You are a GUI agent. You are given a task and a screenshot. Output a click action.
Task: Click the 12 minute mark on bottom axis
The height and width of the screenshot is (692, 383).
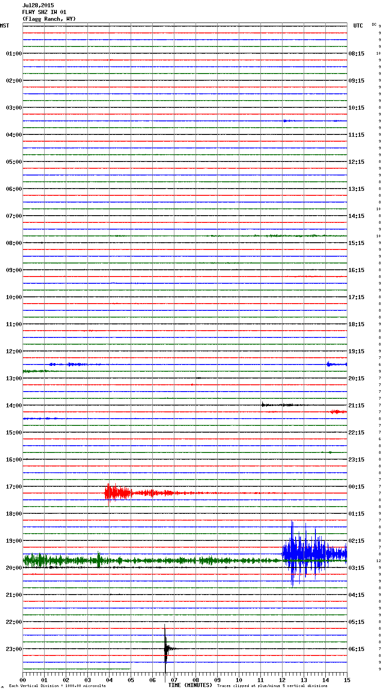click(x=282, y=680)
